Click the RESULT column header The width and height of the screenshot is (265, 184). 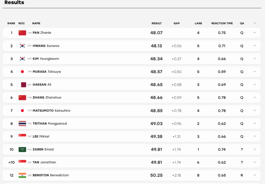pos(157,23)
